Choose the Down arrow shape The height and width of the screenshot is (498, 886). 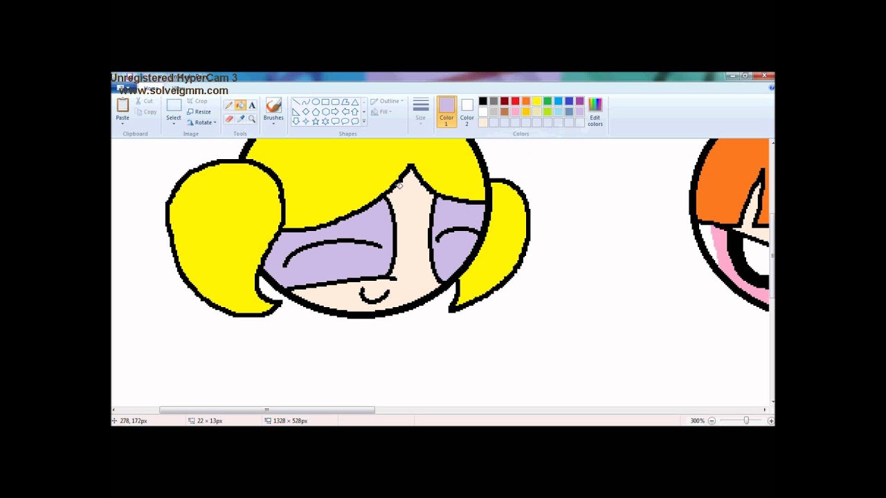296,122
